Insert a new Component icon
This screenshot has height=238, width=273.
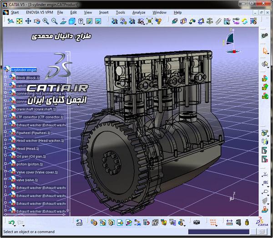click(94, 222)
